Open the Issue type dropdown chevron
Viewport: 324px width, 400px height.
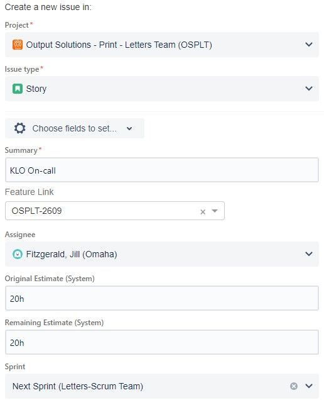click(309, 89)
